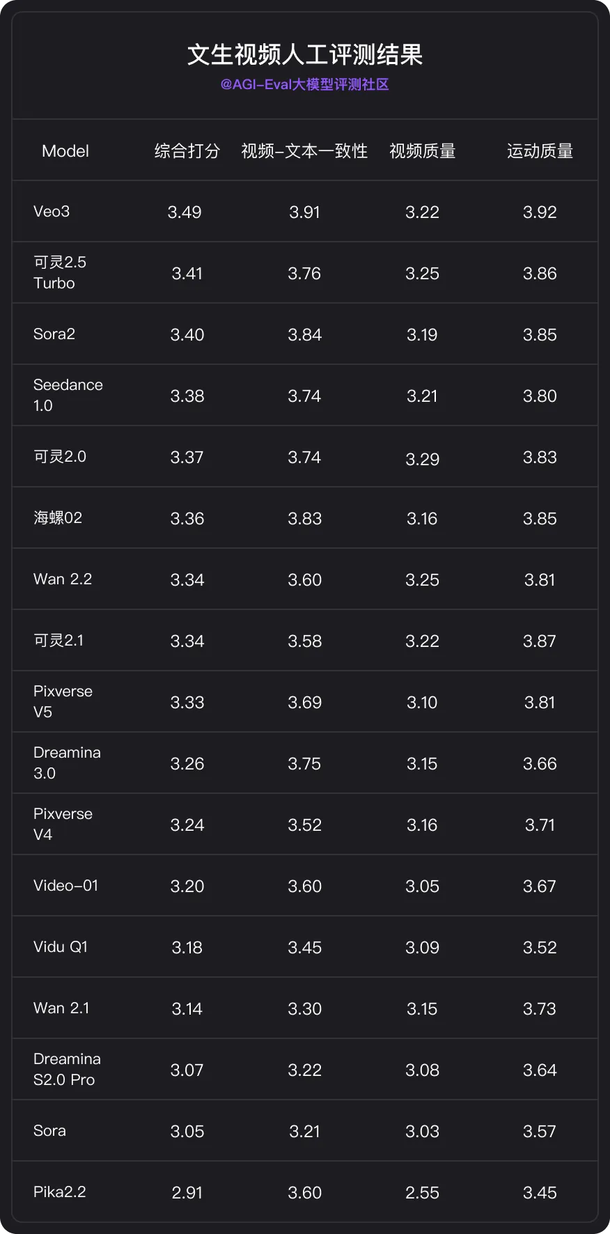Click the Wan 2.2 model cell

click(x=63, y=579)
